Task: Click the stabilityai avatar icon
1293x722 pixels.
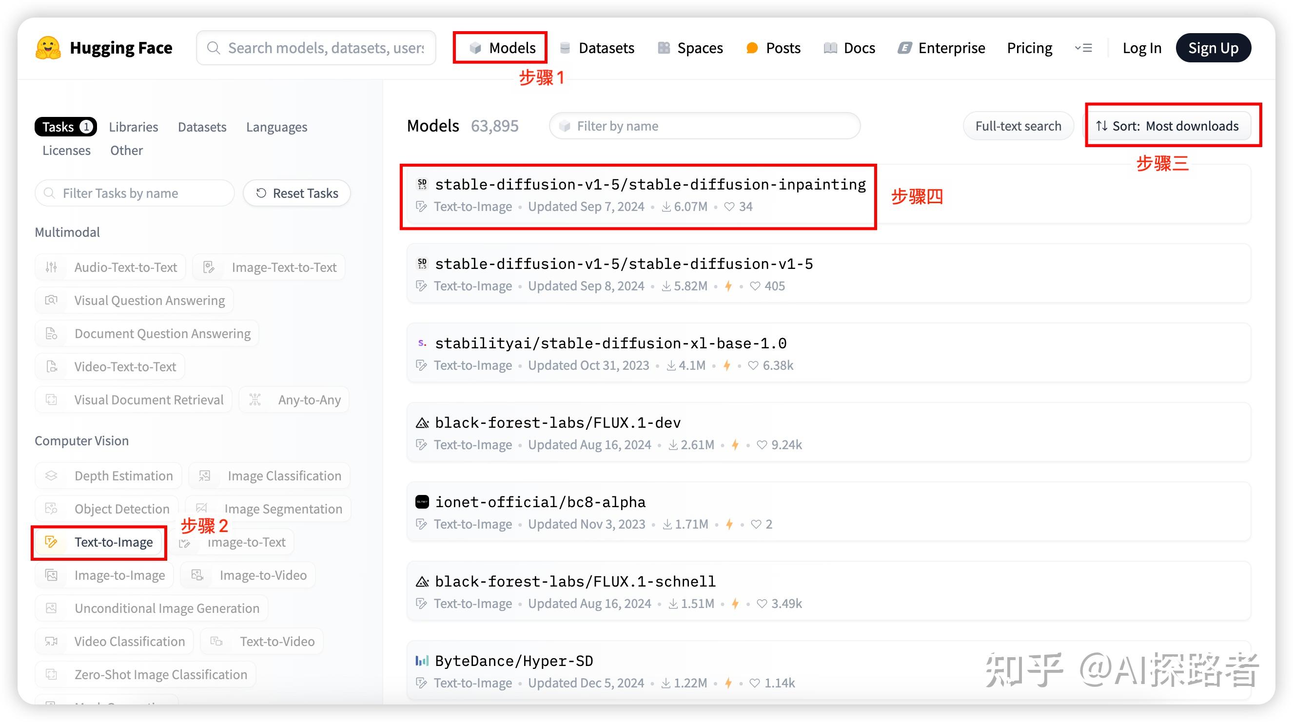Action: click(422, 343)
